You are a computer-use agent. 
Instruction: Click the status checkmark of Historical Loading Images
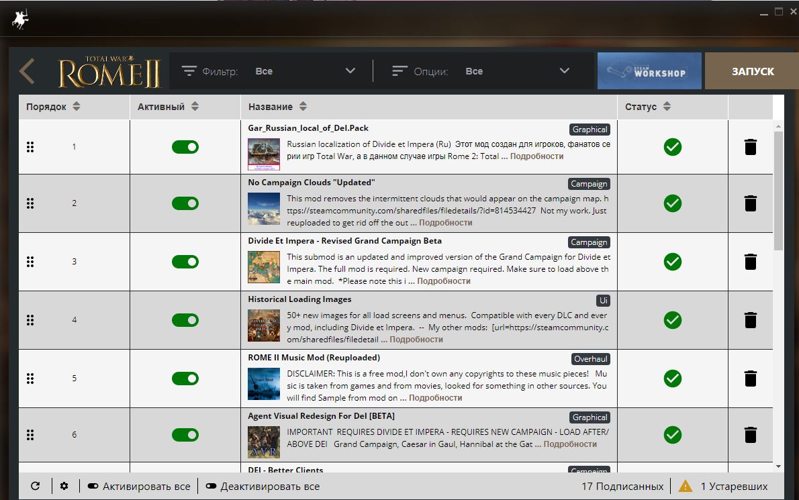(673, 319)
